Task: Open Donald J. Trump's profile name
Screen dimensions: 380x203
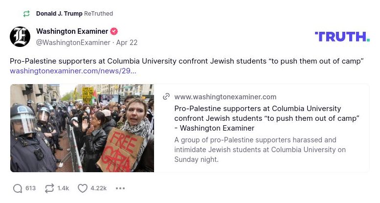Action: pos(59,14)
